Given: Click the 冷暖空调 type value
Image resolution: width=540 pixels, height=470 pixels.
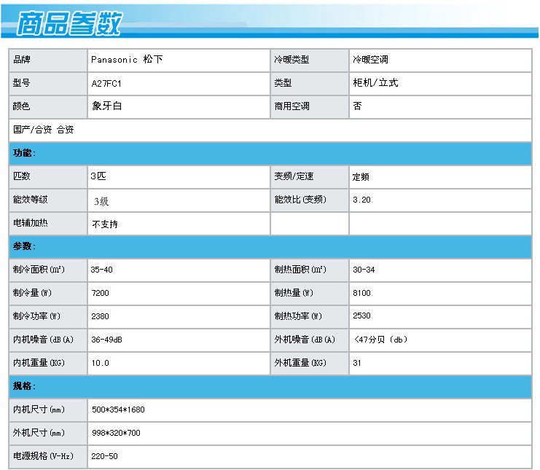Looking at the screenshot, I should 370,60.
